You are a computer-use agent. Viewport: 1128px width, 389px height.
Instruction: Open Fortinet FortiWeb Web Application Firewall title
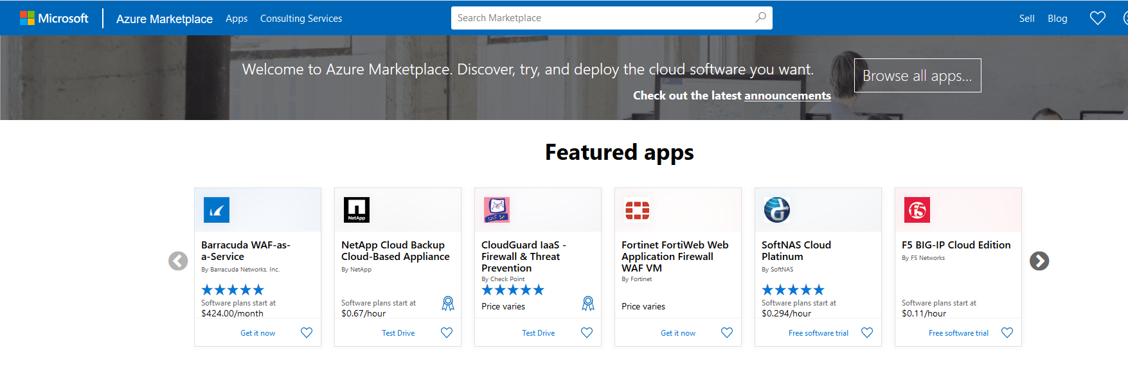pos(675,257)
